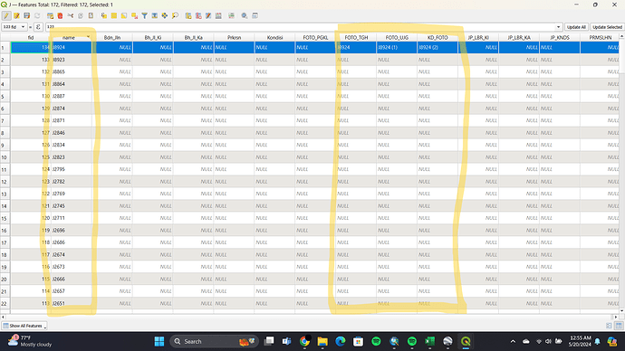Viewport: 625px width, 351px height.
Task: Select row number 10 header
Action: (x=5, y=157)
